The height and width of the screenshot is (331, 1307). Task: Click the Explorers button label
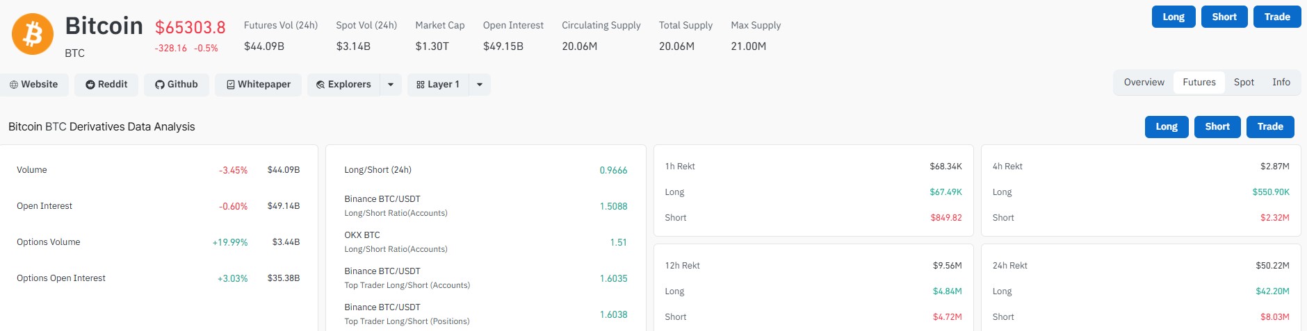[x=349, y=85]
